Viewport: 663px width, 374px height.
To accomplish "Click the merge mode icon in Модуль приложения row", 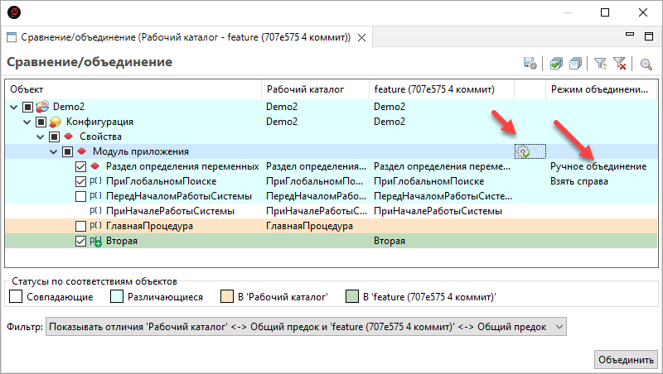I will tap(523, 151).
